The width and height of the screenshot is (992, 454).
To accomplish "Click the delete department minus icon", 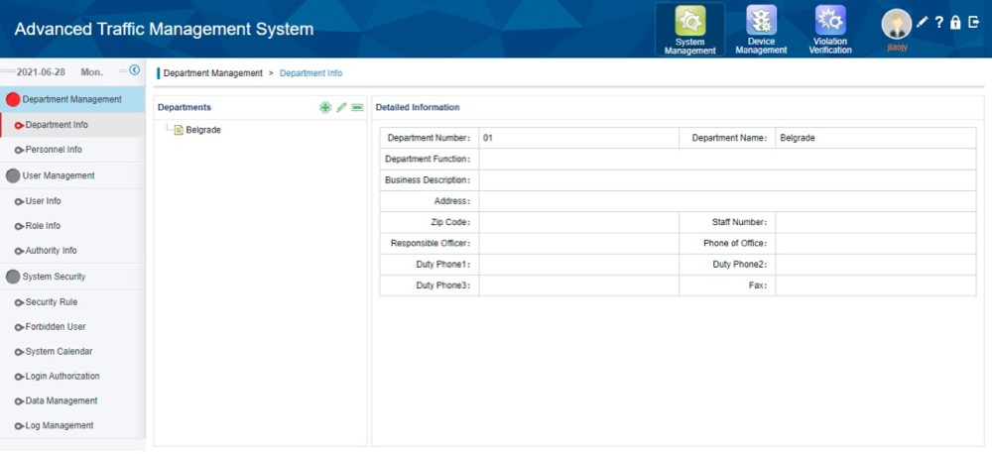I will (357, 107).
